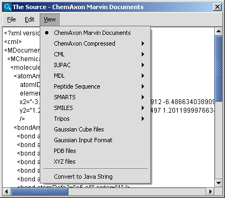Click the horizontal scrollbar left arrow

[6, 192]
